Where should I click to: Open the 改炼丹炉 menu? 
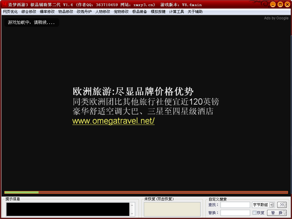tap(84, 12)
